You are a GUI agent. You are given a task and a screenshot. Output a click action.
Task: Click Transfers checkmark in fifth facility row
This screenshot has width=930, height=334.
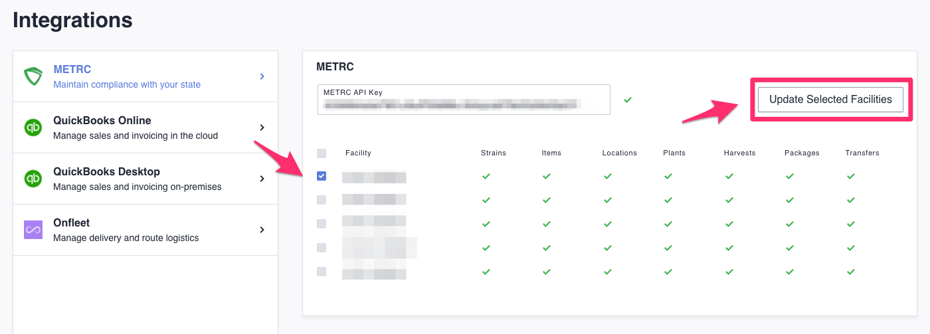[x=850, y=272]
